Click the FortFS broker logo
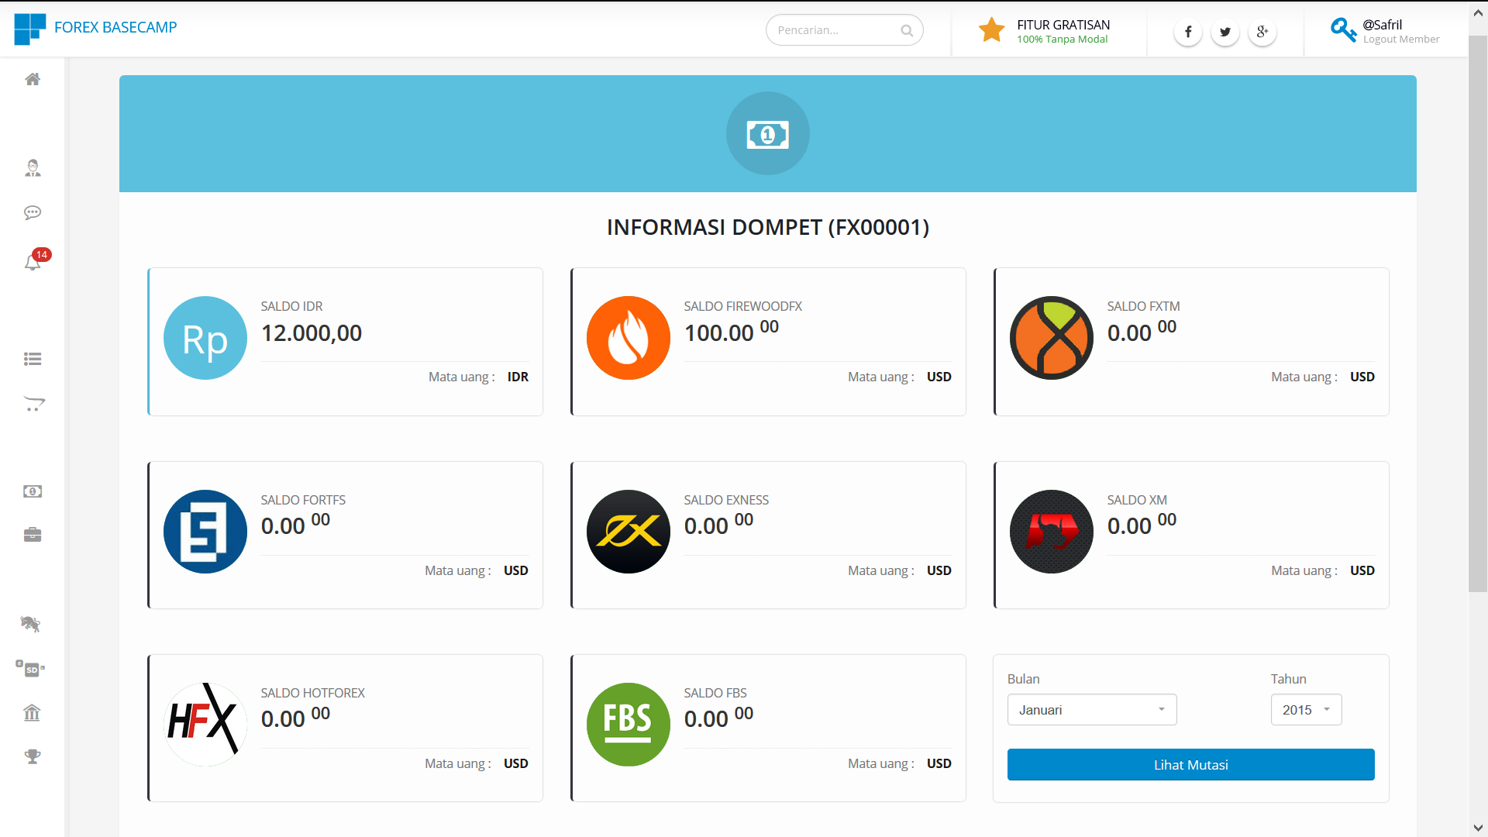The image size is (1488, 837). [205, 532]
